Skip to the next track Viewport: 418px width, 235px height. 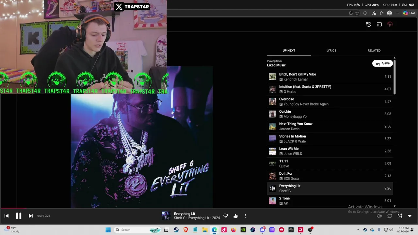pyautogui.click(x=31, y=216)
